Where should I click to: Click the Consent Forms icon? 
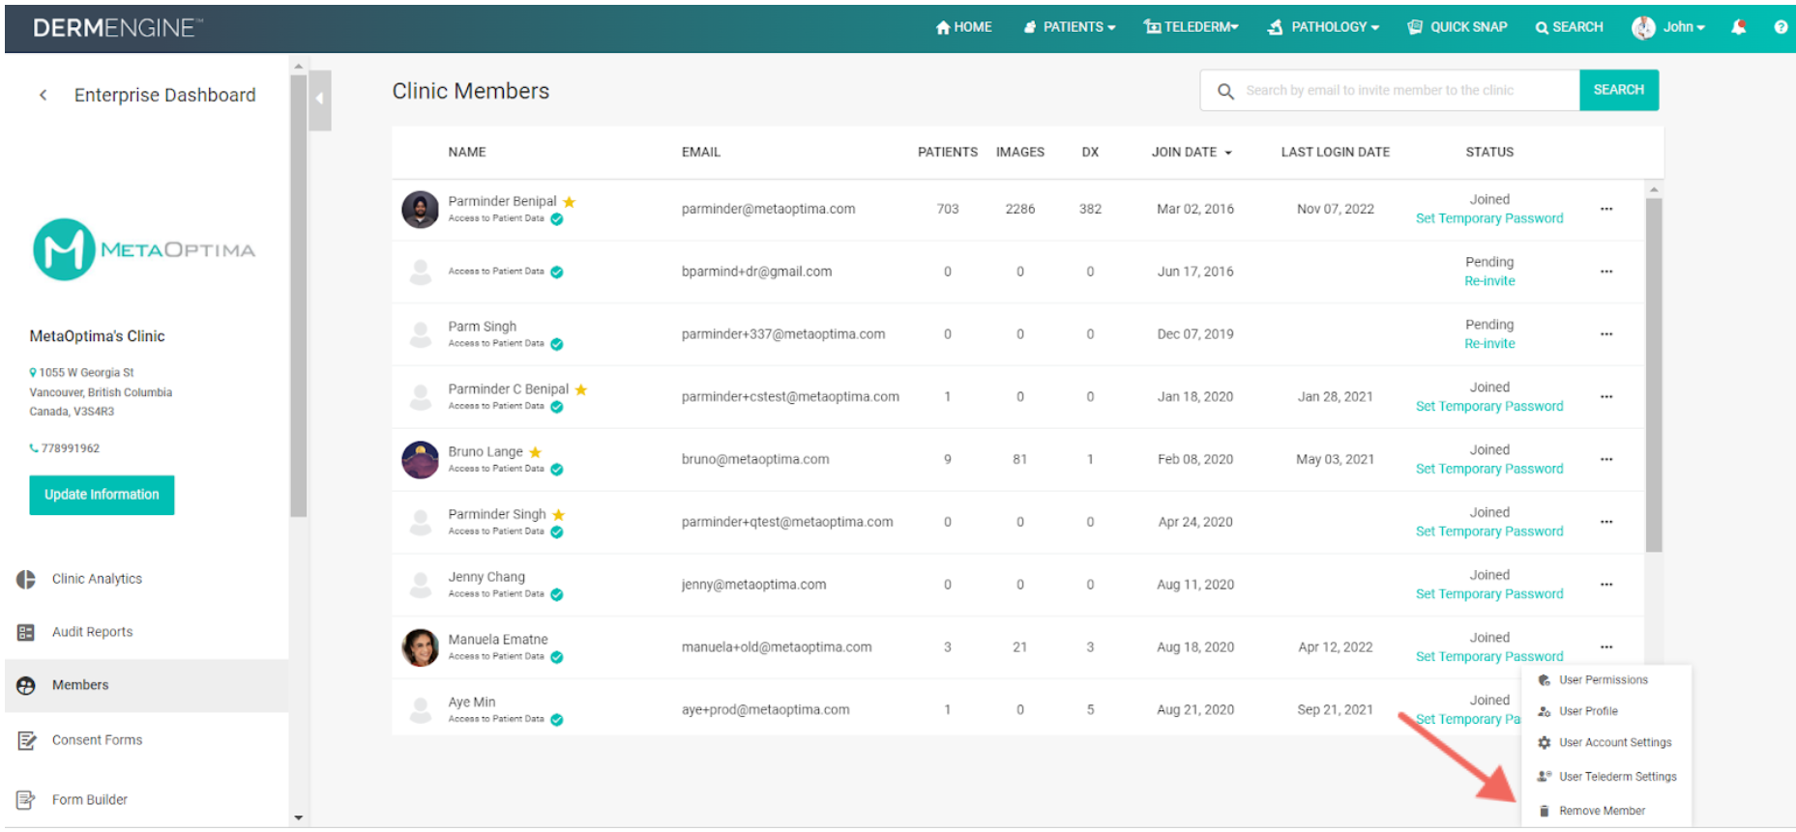click(x=26, y=740)
